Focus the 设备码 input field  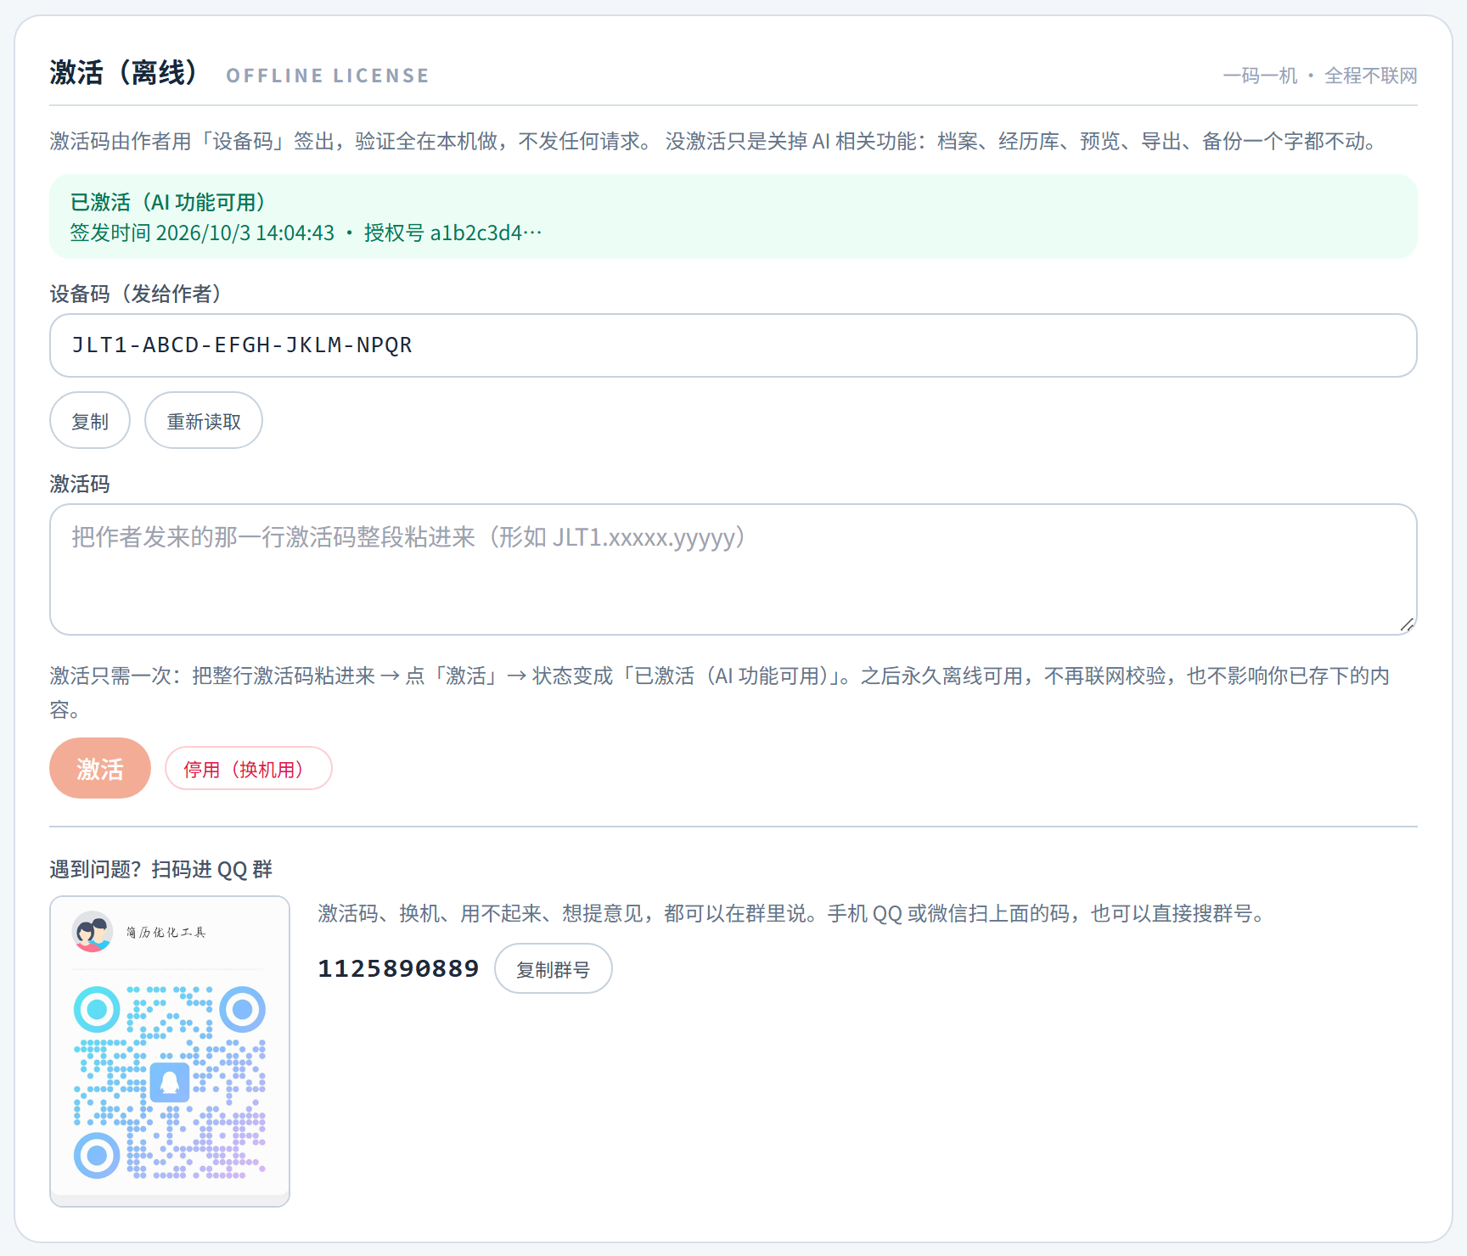(x=733, y=345)
